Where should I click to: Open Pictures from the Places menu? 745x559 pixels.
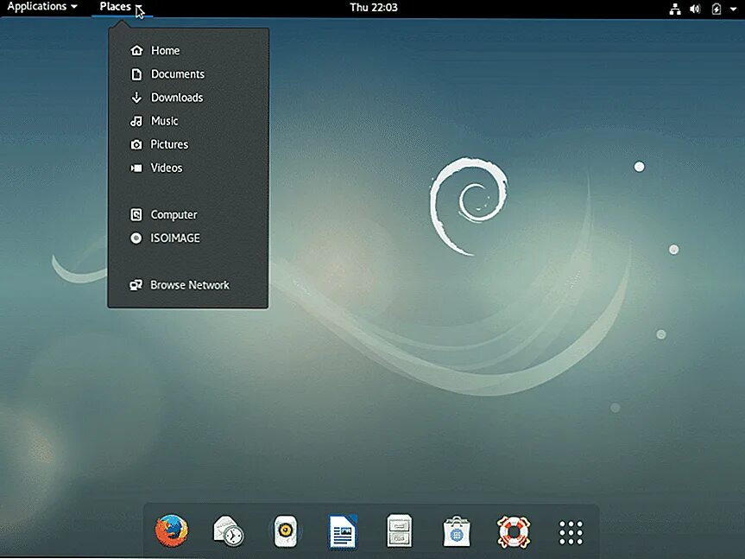pos(188,144)
